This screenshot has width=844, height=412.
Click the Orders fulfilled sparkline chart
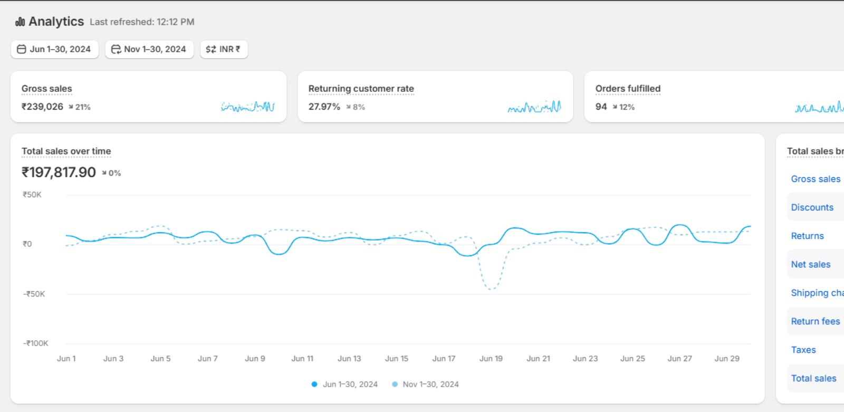(819, 107)
